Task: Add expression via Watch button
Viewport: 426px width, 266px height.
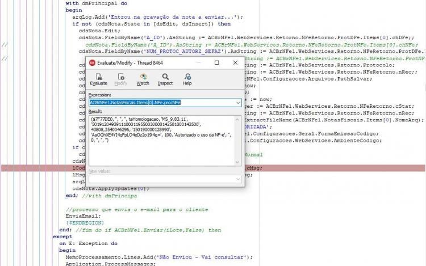Action: pyautogui.click(x=143, y=79)
